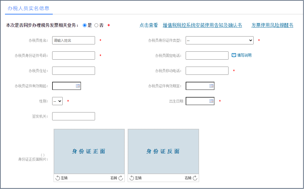The width and height of the screenshot is (304, 189).
Task: Open the calendar picker for 出生日期
Action: tap(211, 101)
